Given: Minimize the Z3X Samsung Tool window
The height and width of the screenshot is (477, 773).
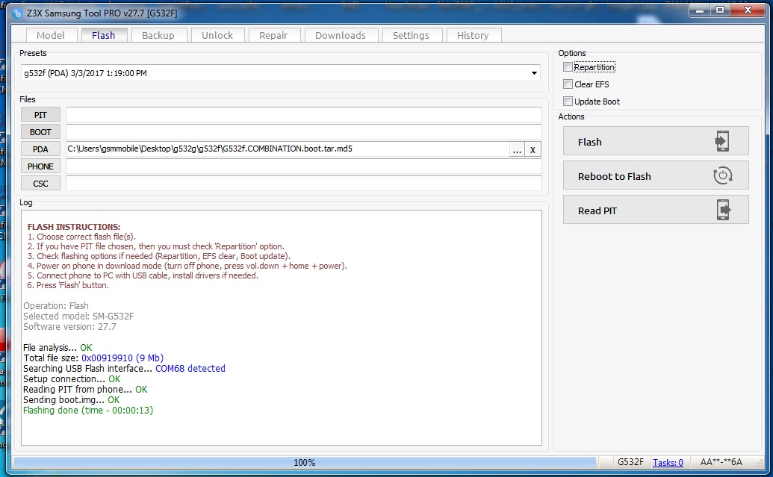Looking at the screenshot, I should (x=700, y=10).
